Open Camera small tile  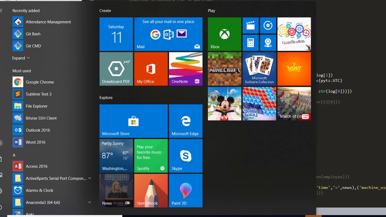pos(268,43)
